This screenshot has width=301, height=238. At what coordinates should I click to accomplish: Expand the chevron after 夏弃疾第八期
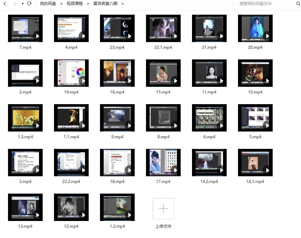123,4
